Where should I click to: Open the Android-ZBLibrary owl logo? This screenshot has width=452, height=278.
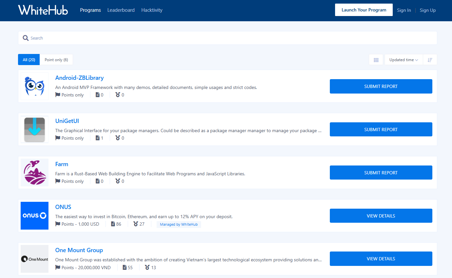click(34, 86)
